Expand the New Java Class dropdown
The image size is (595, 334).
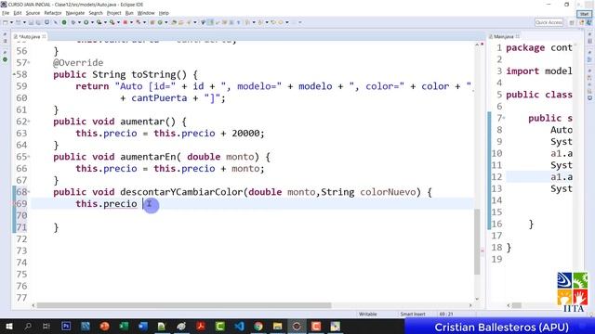tap(165, 22)
